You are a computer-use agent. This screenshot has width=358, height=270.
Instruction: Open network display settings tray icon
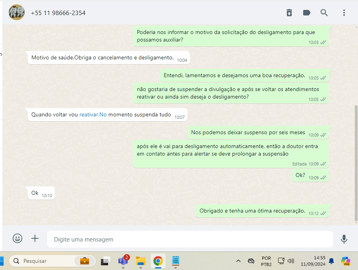281,261
